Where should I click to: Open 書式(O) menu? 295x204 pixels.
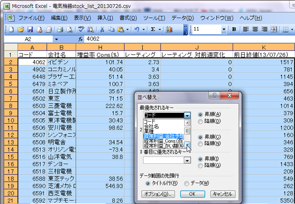128,18
